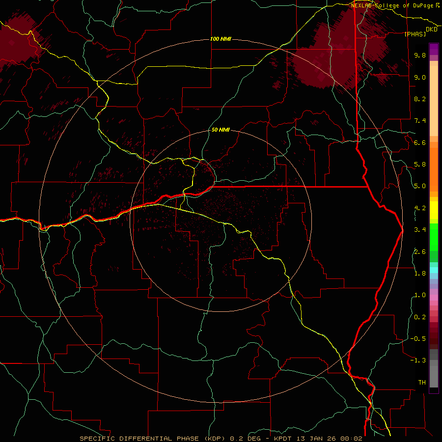Click the 2.6 scale label
Image resolution: width=442 pixels, height=442 pixels.
coord(420,252)
